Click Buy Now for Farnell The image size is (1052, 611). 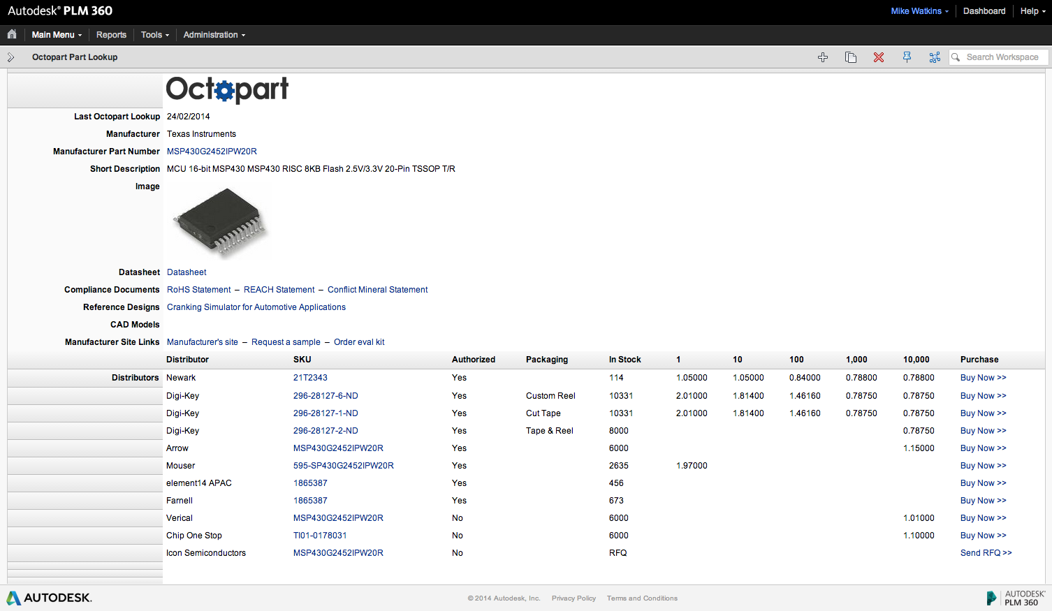pyautogui.click(x=984, y=501)
